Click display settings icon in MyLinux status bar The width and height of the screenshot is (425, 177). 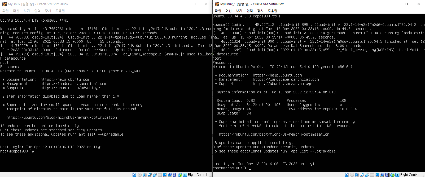pyautogui.click(x=165, y=175)
